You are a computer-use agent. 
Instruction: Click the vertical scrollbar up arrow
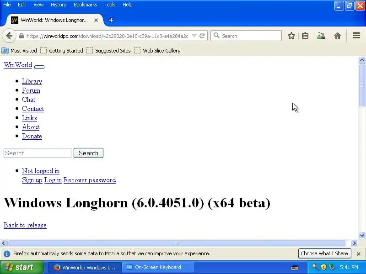362,60
